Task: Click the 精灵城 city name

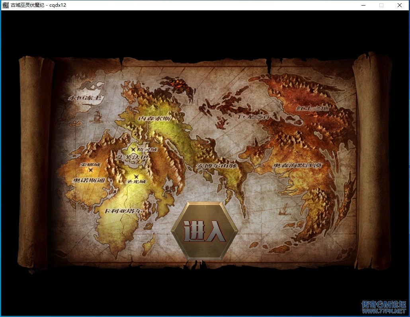Action: coord(147,149)
